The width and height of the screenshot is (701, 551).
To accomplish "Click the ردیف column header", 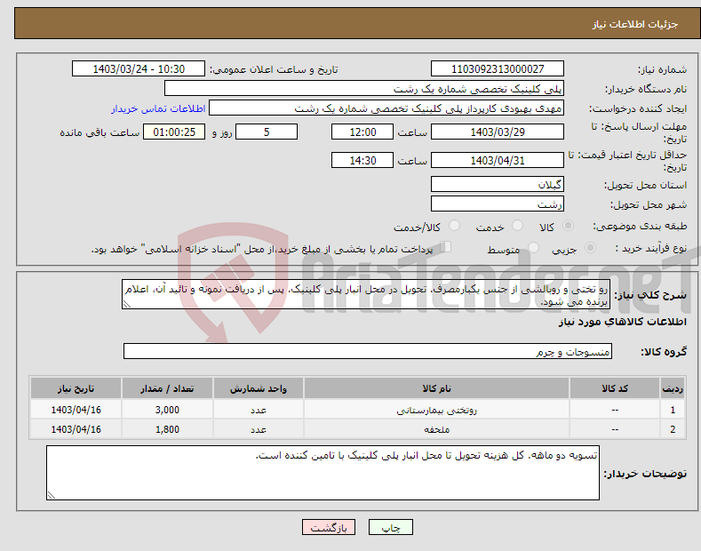I will (x=673, y=388).
